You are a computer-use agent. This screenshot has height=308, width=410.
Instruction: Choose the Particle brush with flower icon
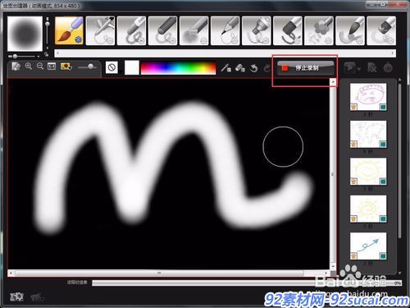pyautogui.click(x=318, y=30)
